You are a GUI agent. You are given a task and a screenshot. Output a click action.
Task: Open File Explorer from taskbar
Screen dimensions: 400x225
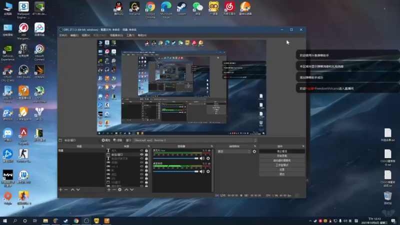45,220
